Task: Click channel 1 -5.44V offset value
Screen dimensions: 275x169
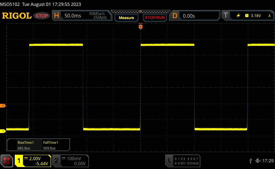Action: click(x=42, y=164)
